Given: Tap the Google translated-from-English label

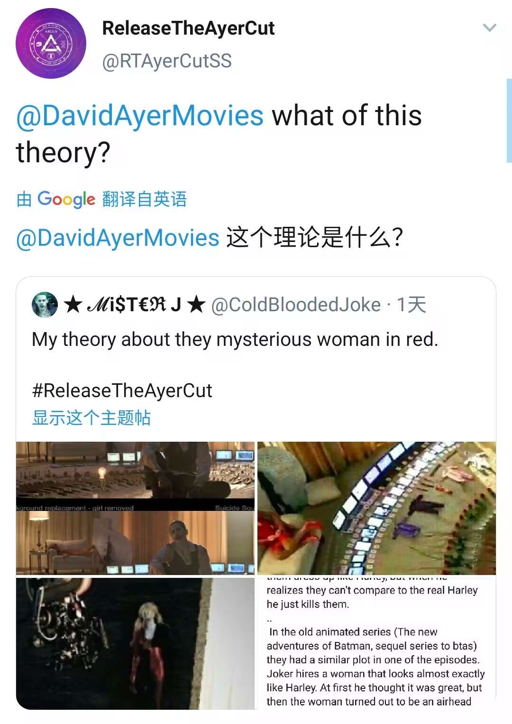Looking at the screenshot, I should pyautogui.click(x=102, y=199).
